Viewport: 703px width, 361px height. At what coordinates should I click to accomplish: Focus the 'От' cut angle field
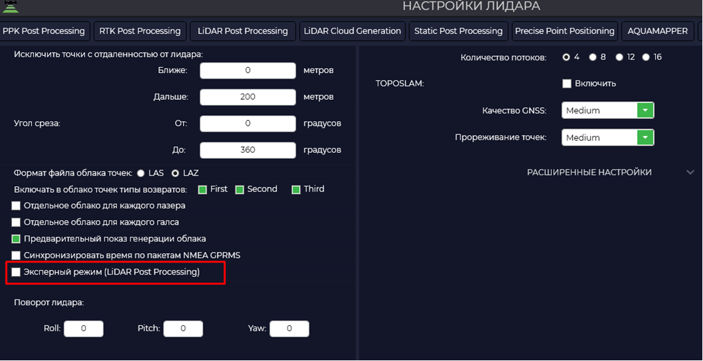coord(248,123)
